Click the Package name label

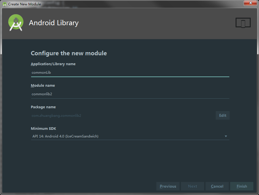point(43,107)
